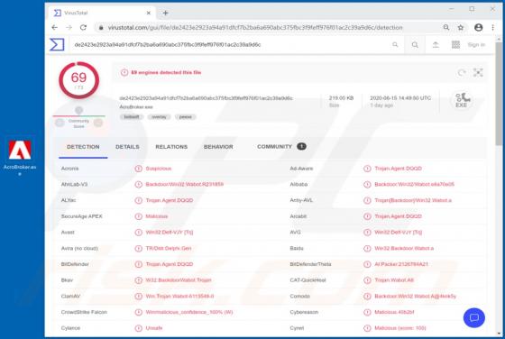Viewport: 505px width, 339px height.
Task: Click the Ad-Aware Trojan.Agent.DQQD result
Action: point(398,169)
